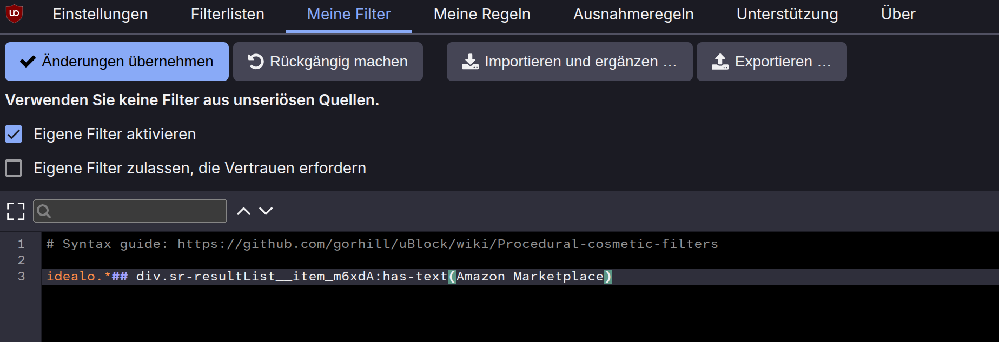
Task: Open the Meine Regeln tab
Action: pyautogui.click(x=482, y=15)
